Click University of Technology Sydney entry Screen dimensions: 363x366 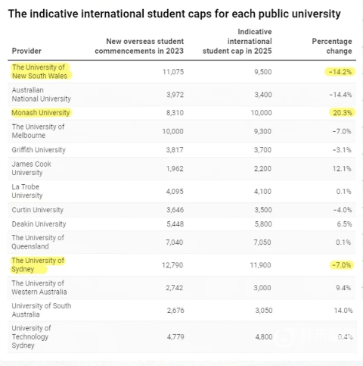click(x=31, y=336)
